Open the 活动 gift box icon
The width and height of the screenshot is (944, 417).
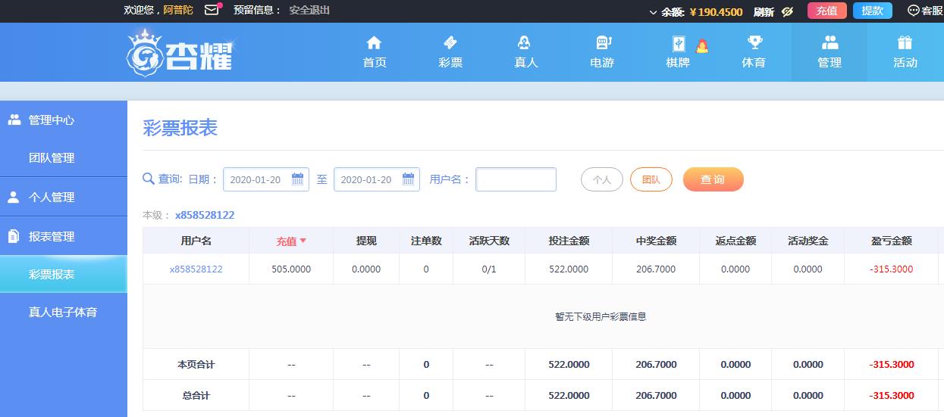click(905, 43)
